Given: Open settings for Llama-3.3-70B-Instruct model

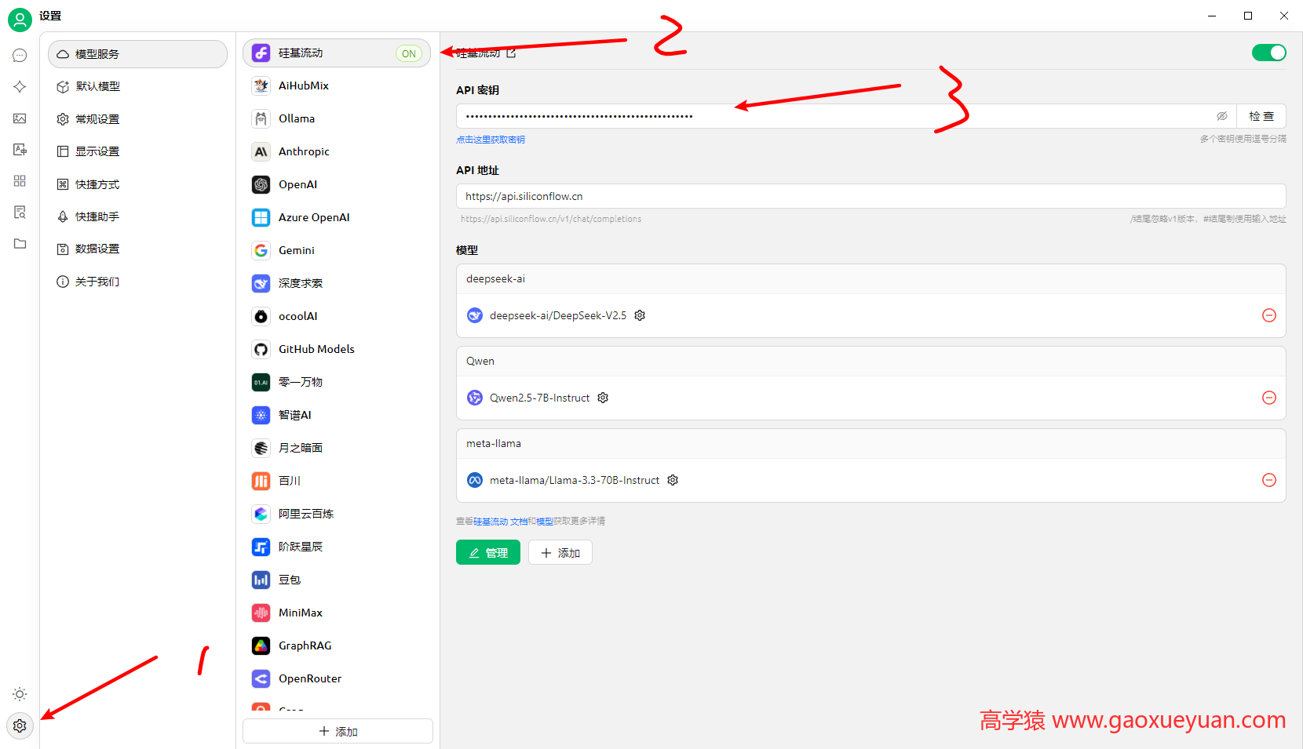Looking at the screenshot, I should tap(672, 480).
